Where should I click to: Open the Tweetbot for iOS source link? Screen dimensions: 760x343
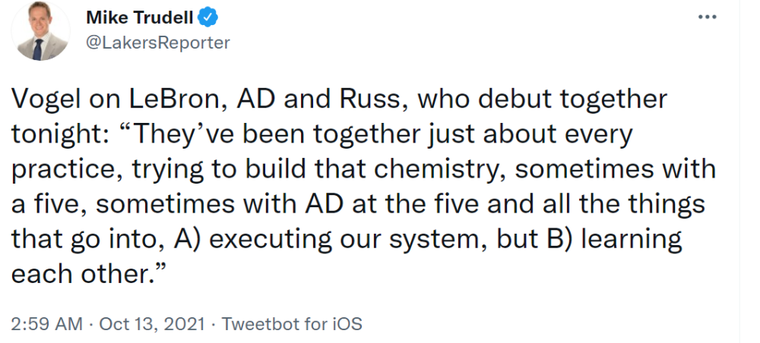tap(292, 323)
